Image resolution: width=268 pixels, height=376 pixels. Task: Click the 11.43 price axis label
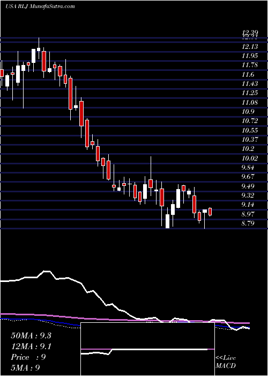250,84
